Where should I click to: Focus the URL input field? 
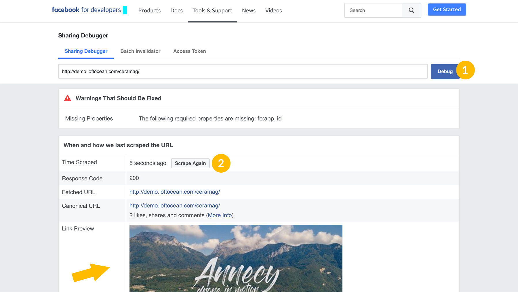tap(243, 72)
